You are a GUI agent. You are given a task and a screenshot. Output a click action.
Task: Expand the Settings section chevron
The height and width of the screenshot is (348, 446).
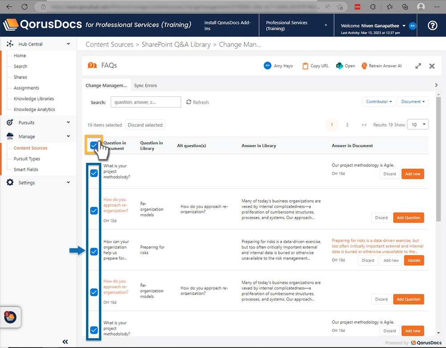(x=68, y=182)
